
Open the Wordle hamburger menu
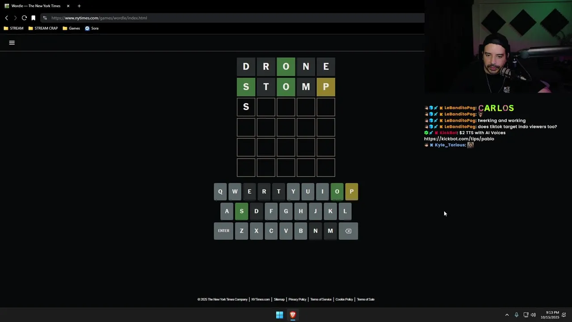tap(12, 42)
